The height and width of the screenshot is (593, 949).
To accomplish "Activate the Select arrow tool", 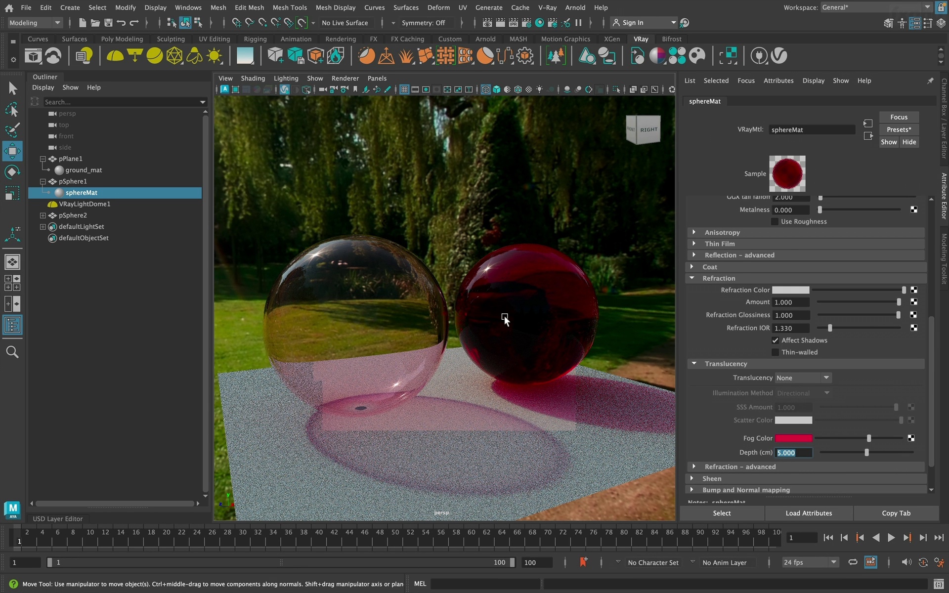I will coord(12,88).
